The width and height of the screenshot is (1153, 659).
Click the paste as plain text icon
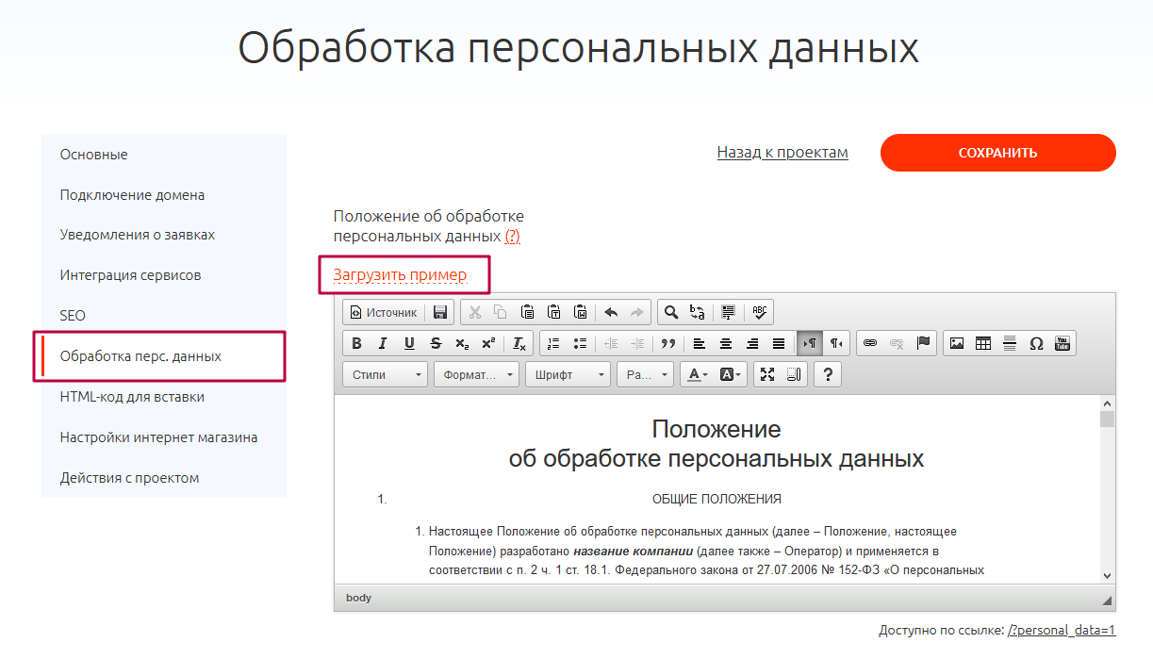pyautogui.click(x=554, y=312)
